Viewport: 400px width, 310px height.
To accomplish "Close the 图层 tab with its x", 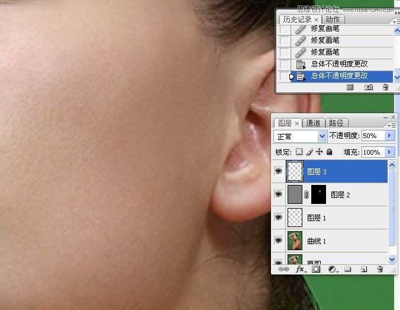I will pos(296,124).
